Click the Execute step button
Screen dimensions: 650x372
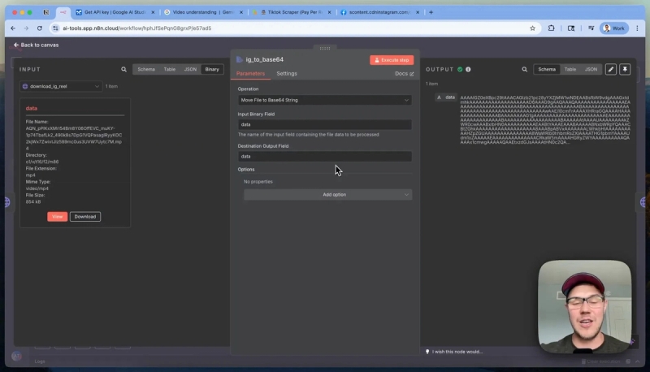coord(392,60)
